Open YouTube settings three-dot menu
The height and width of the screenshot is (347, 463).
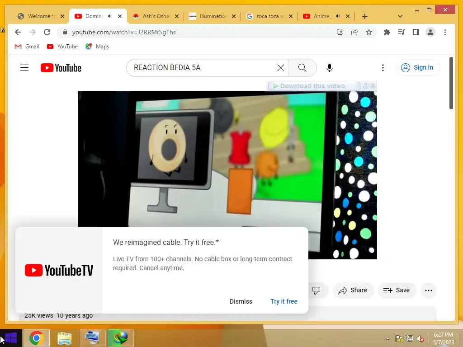(383, 68)
